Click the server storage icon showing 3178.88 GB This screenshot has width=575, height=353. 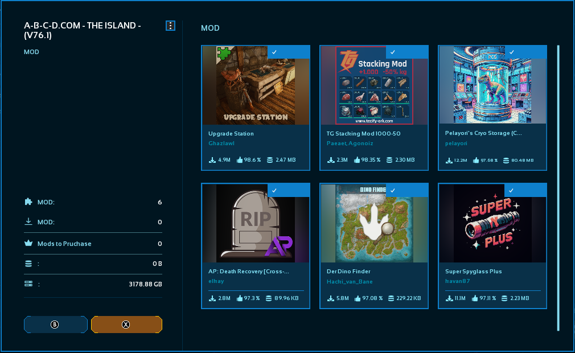click(28, 284)
